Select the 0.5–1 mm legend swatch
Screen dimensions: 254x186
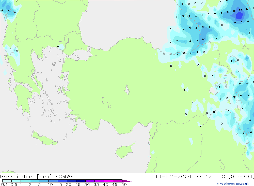click(16, 181)
